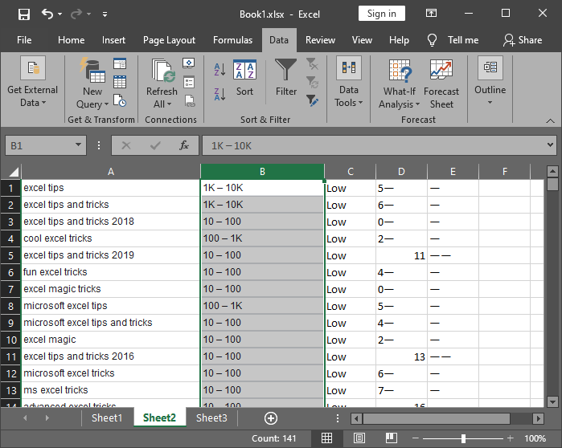The height and width of the screenshot is (448, 562).
Task: Click the Edit Links icon
Action: click(x=190, y=101)
